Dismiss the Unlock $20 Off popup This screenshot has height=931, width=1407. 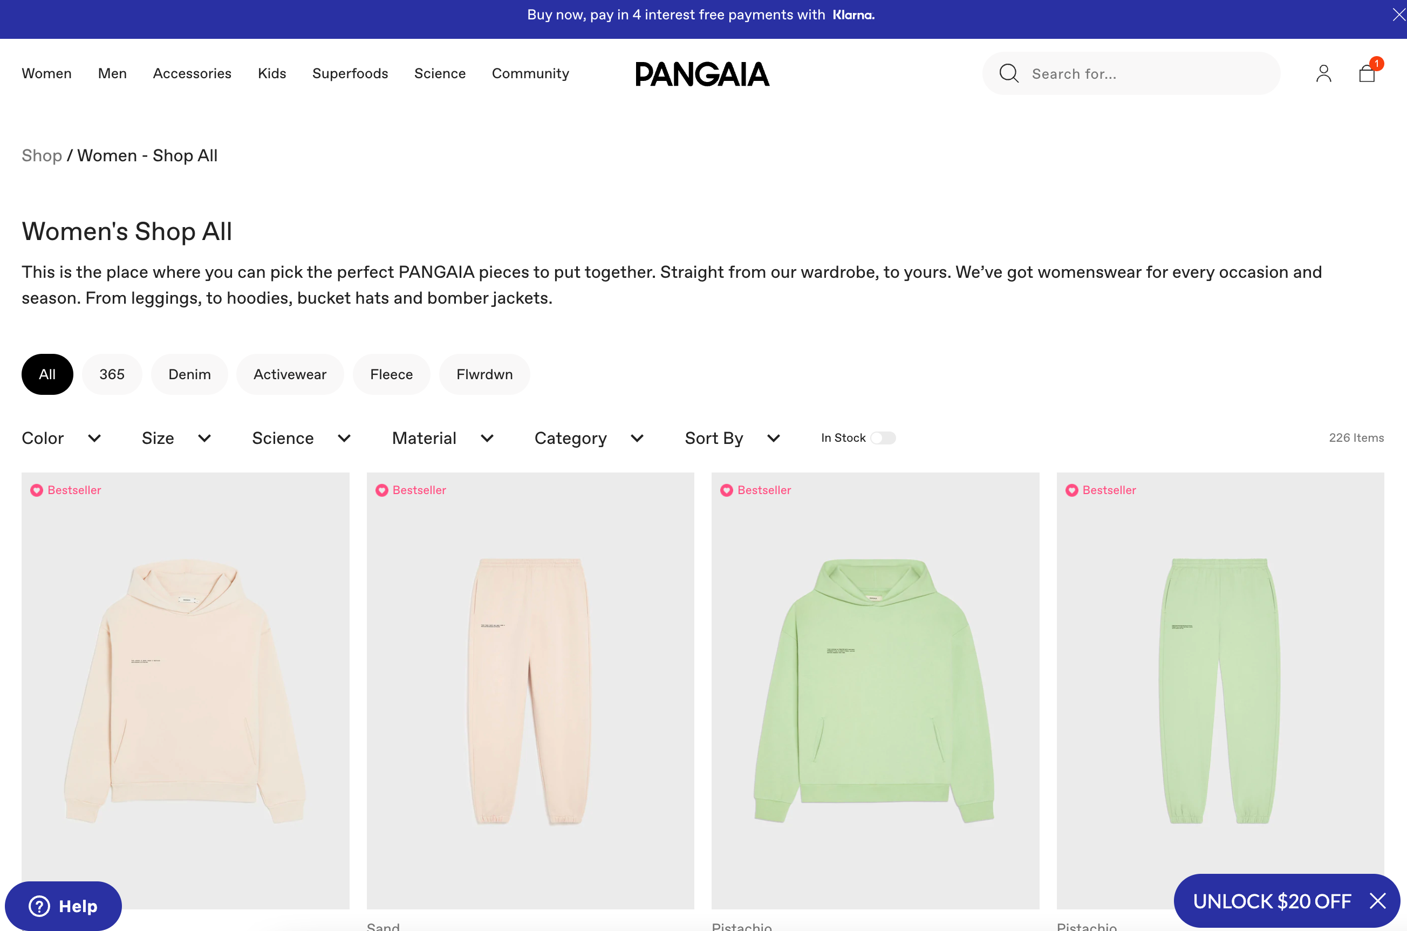(1377, 901)
